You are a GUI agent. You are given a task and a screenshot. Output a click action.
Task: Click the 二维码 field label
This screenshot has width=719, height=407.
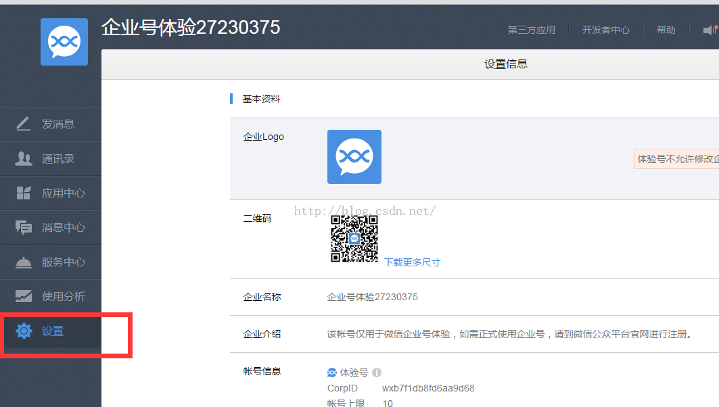tap(257, 218)
